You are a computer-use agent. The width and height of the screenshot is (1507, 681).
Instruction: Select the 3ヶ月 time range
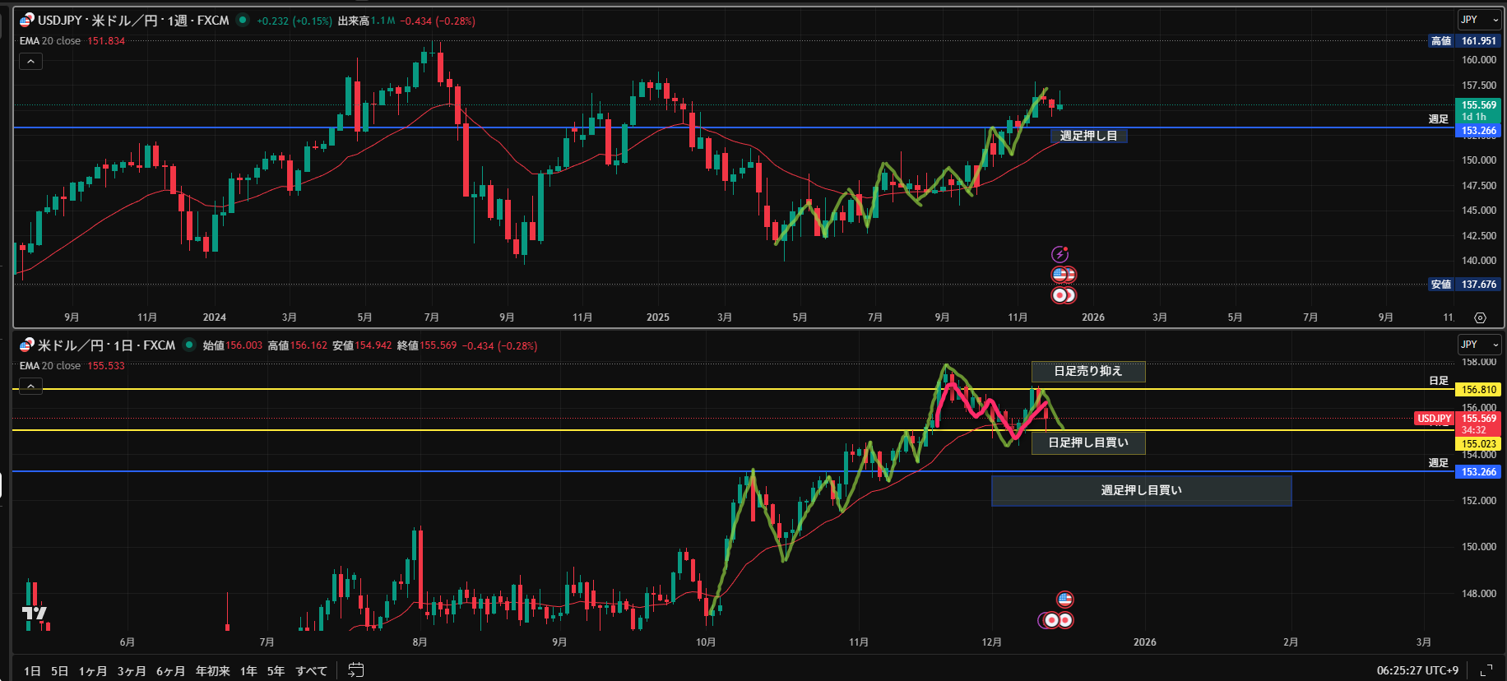(x=132, y=671)
